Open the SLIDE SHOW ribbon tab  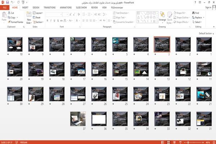coord(81,8)
